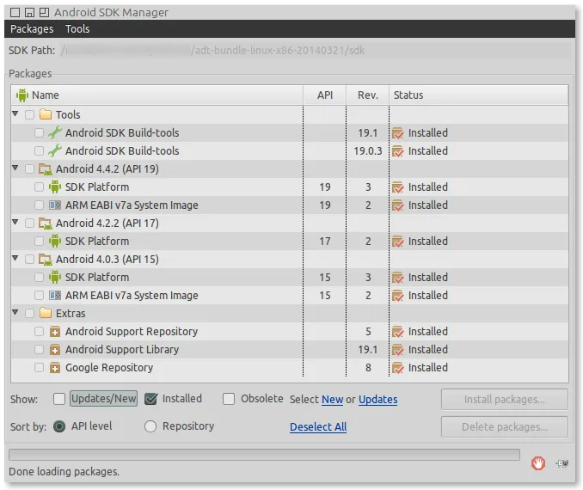Click the Done loading packages status text

click(64, 472)
